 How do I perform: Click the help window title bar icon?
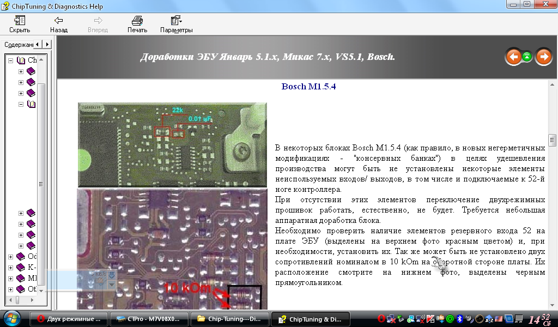5,5
